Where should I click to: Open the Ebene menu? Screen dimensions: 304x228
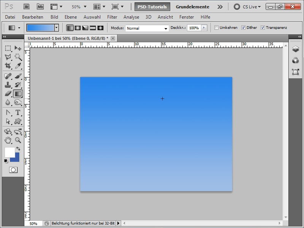(x=71, y=17)
